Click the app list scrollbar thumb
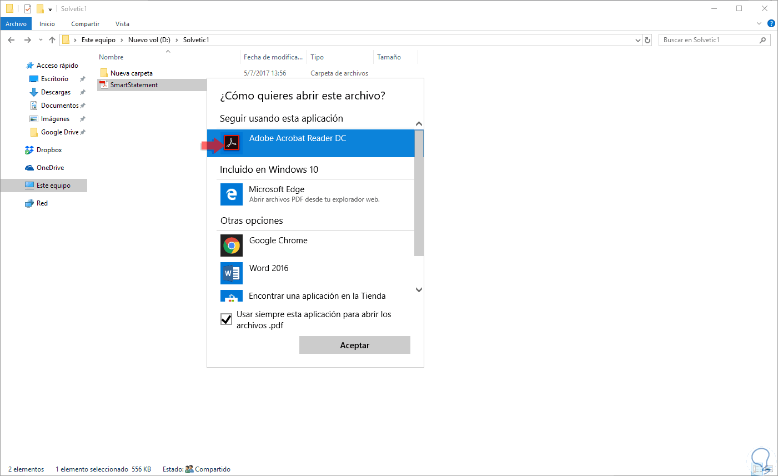The image size is (778, 476). (419, 193)
